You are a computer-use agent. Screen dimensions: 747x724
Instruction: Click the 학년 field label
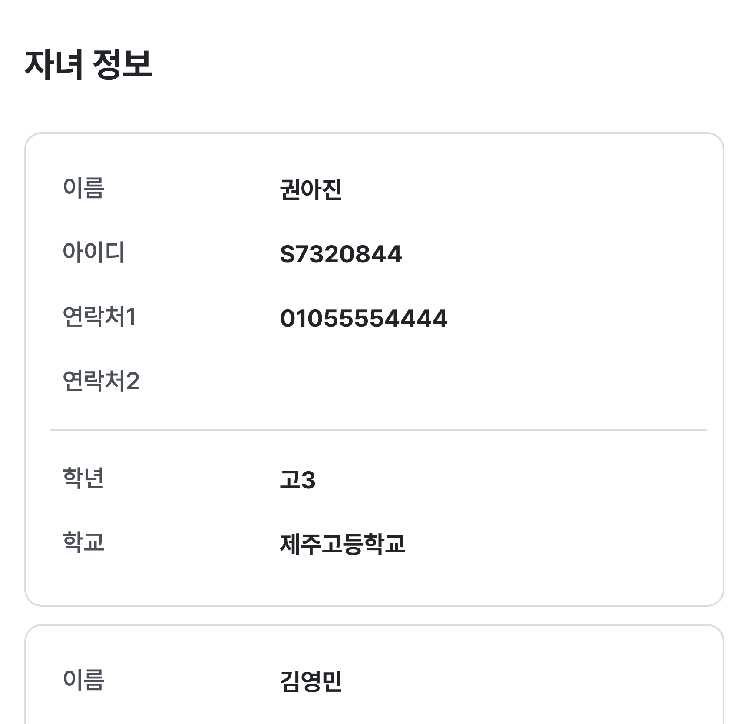[x=83, y=478]
